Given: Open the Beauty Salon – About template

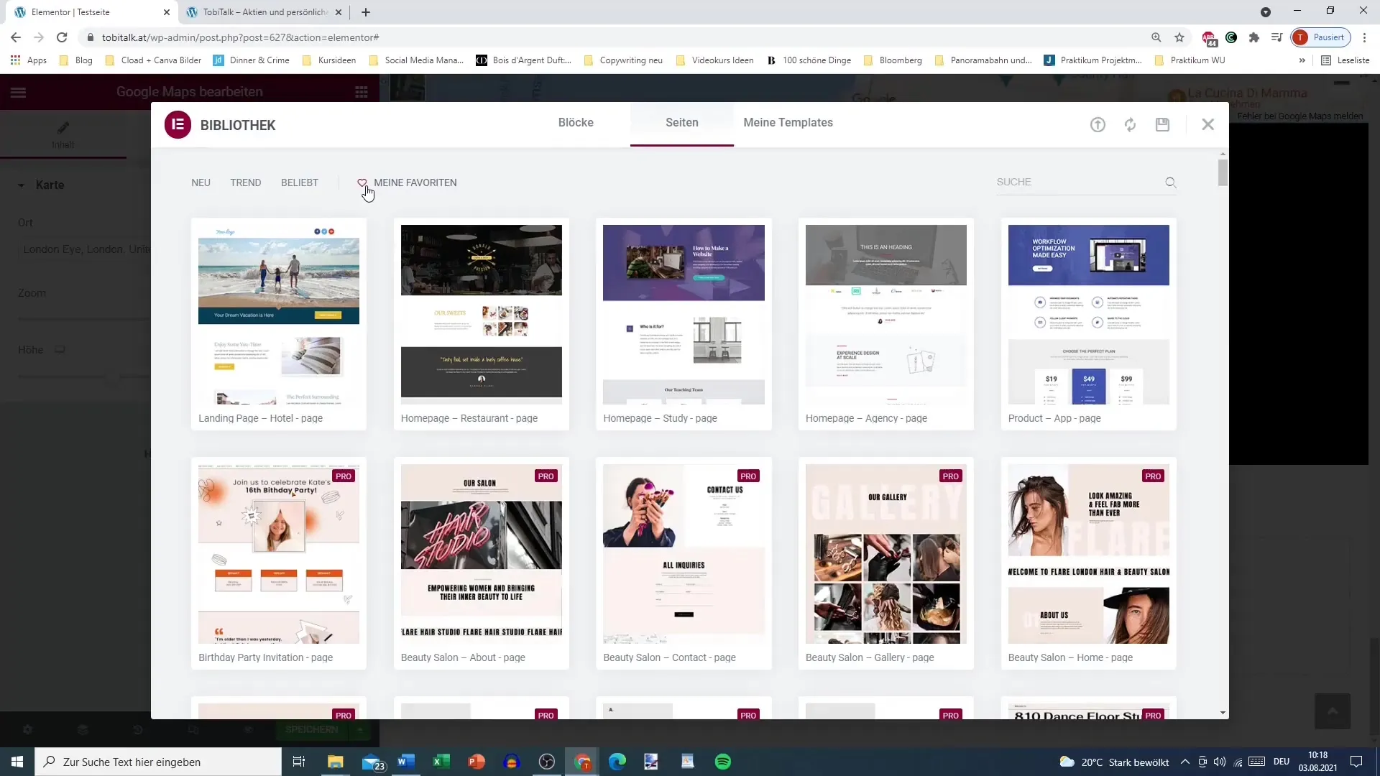Looking at the screenshot, I should [x=481, y=563].
